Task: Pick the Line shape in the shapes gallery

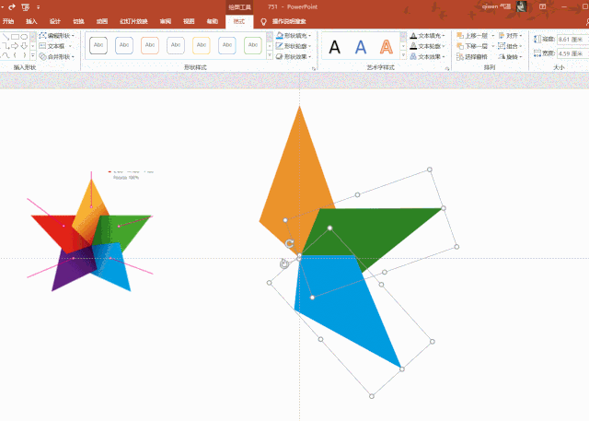Action: pos(6,37)
